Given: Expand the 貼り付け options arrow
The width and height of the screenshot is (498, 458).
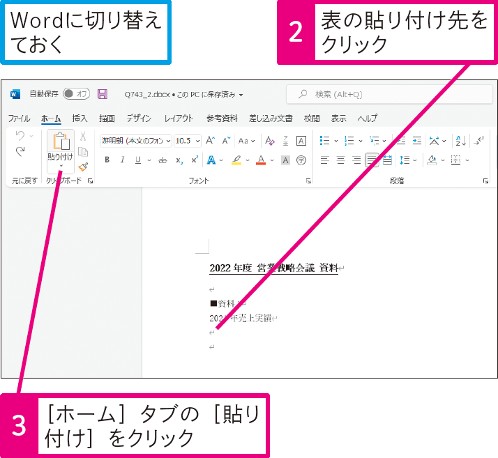Looking at the screenshot, I should tap(61, 166).
